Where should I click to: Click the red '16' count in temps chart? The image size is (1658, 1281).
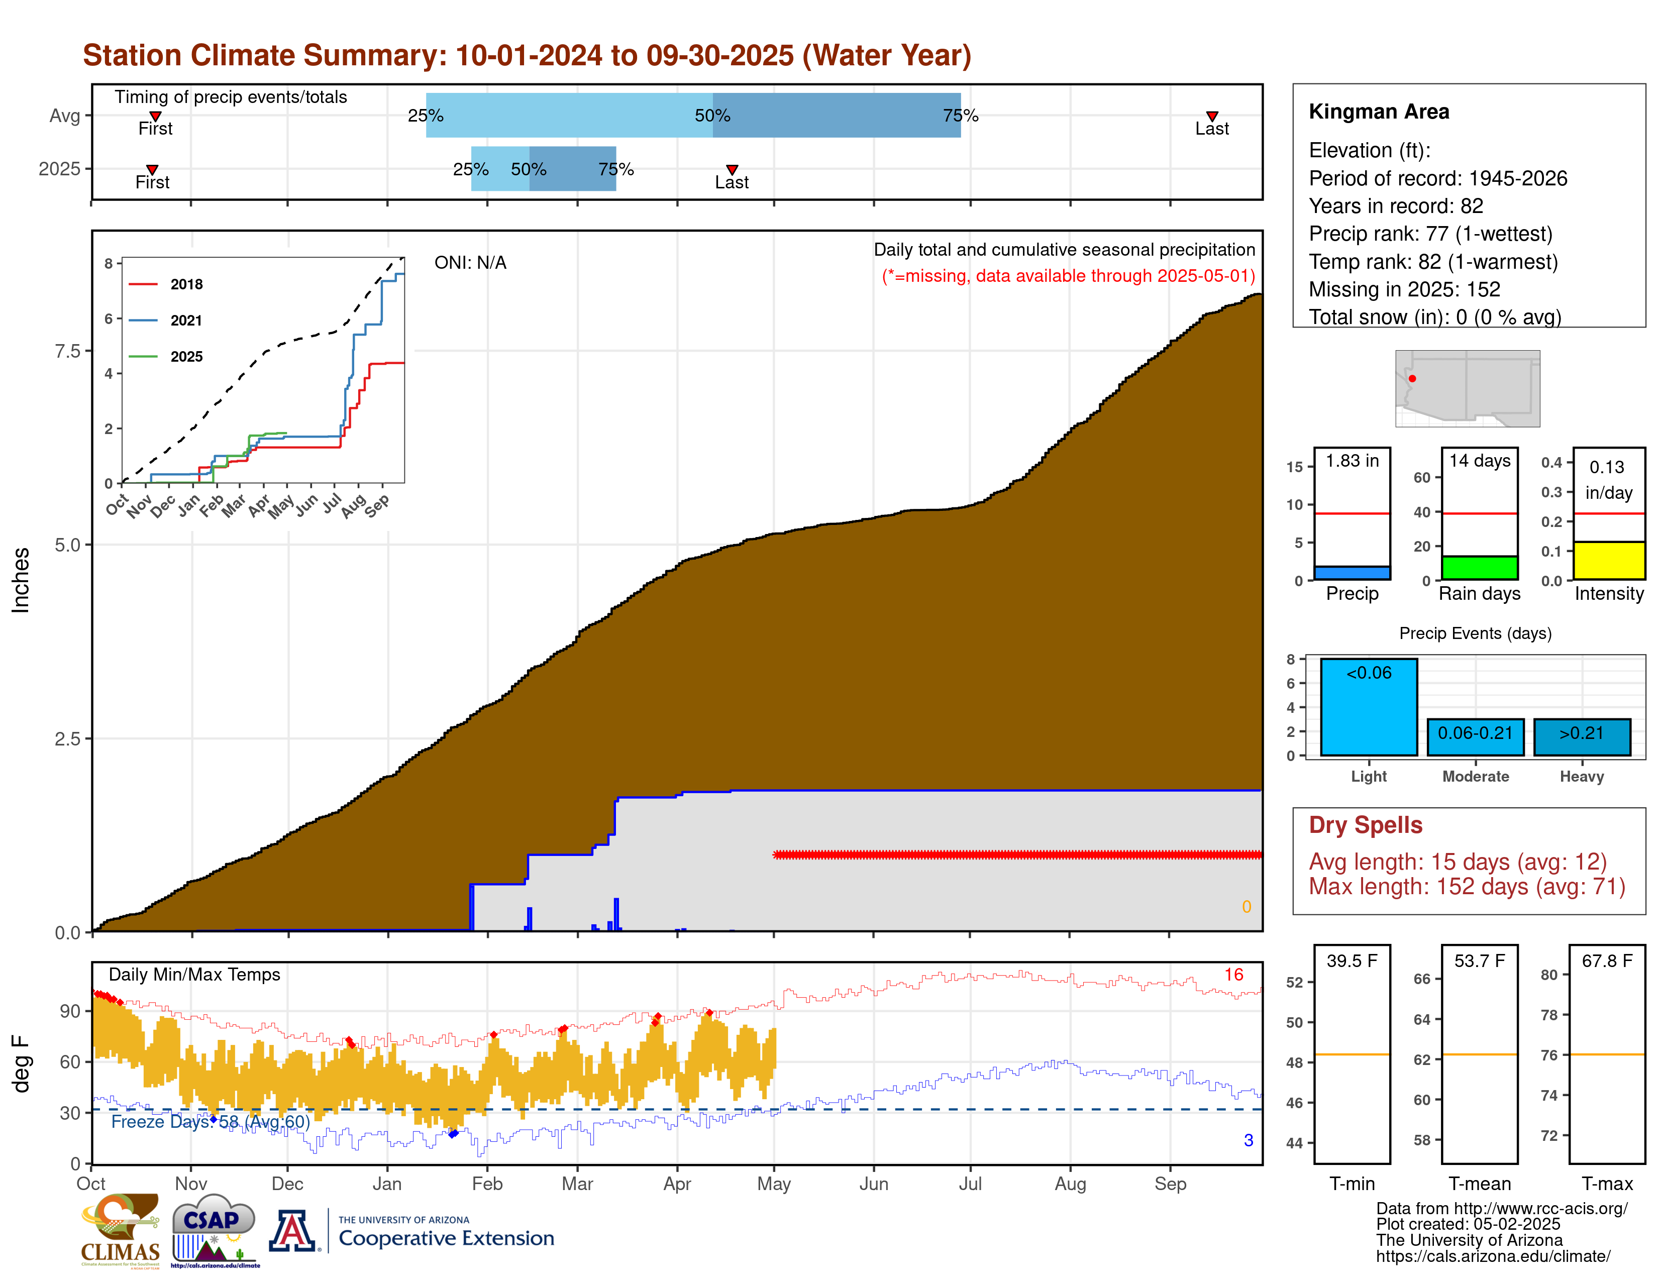point(1233,975)
